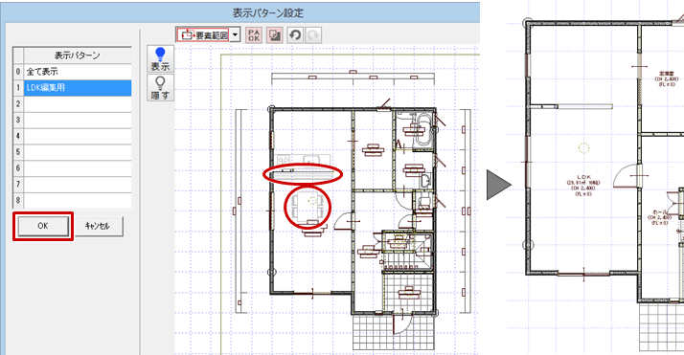Screen dimensions: 684x355
Task: Select the 要素範囲 selection mode icon
Action: [203, 34]
